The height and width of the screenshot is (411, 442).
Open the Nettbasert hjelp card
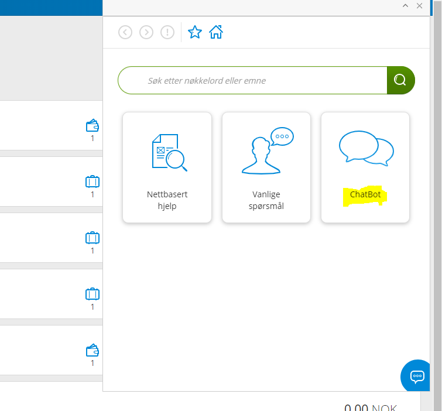point(167,167)
